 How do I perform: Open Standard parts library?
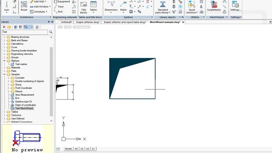click(162, 7)
